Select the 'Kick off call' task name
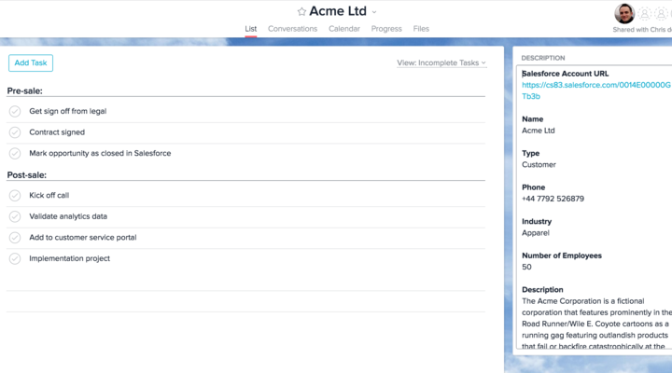The height and width of the screenshot is (373, 672). pos(49,195)
